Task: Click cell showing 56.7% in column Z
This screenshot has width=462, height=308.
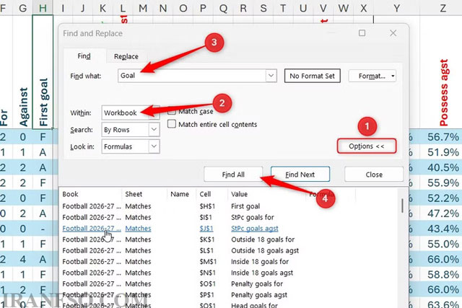Action: [443, 137]
